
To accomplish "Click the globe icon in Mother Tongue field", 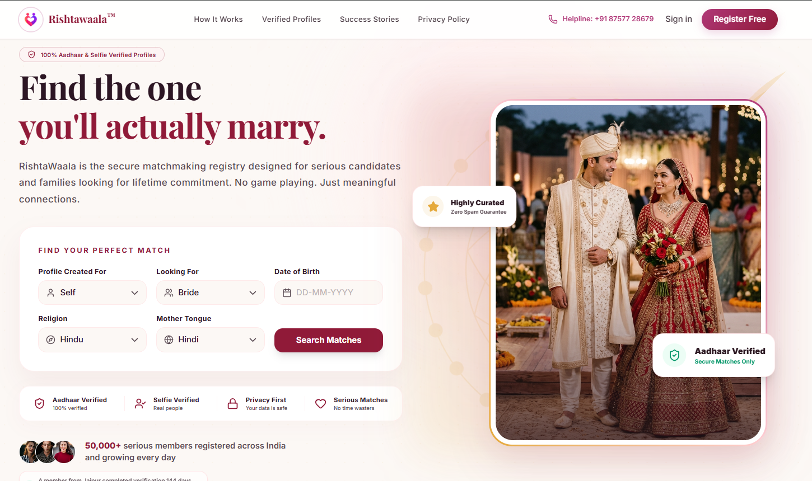I will [x=169, y=339].
